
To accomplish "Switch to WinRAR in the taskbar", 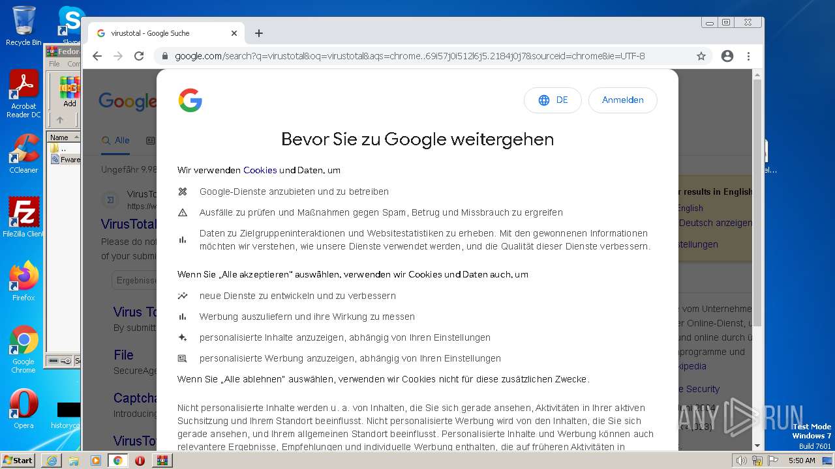I will (162, 461).
